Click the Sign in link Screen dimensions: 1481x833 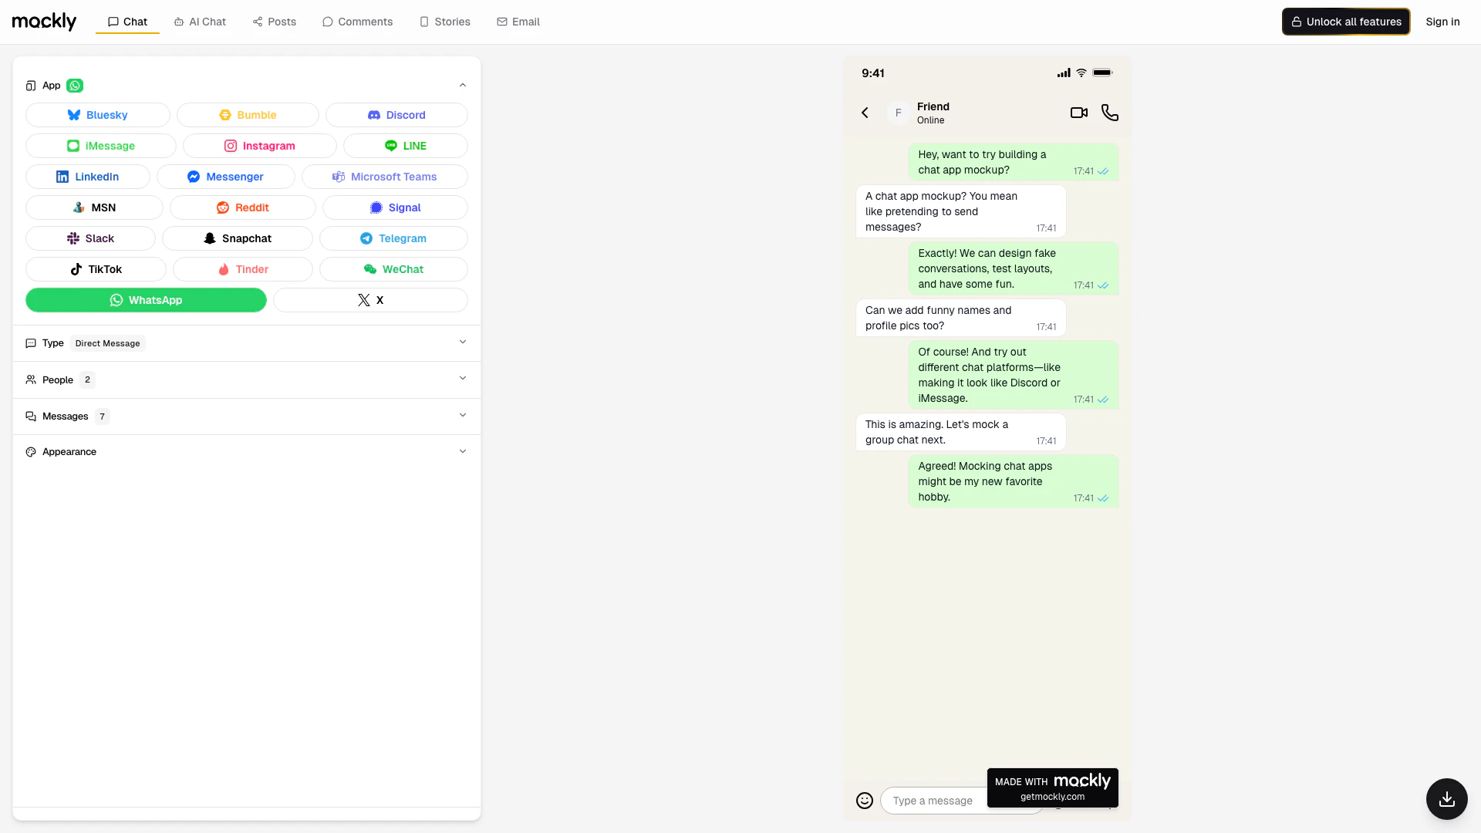click(1442, 22)
